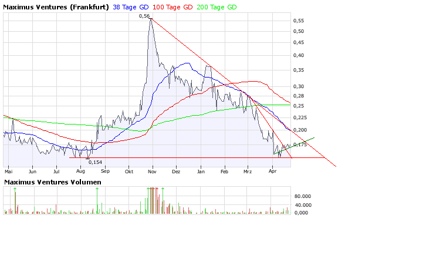Click the '40.000' volume axis value
433x279 pixels.
(x=303, y=205)
